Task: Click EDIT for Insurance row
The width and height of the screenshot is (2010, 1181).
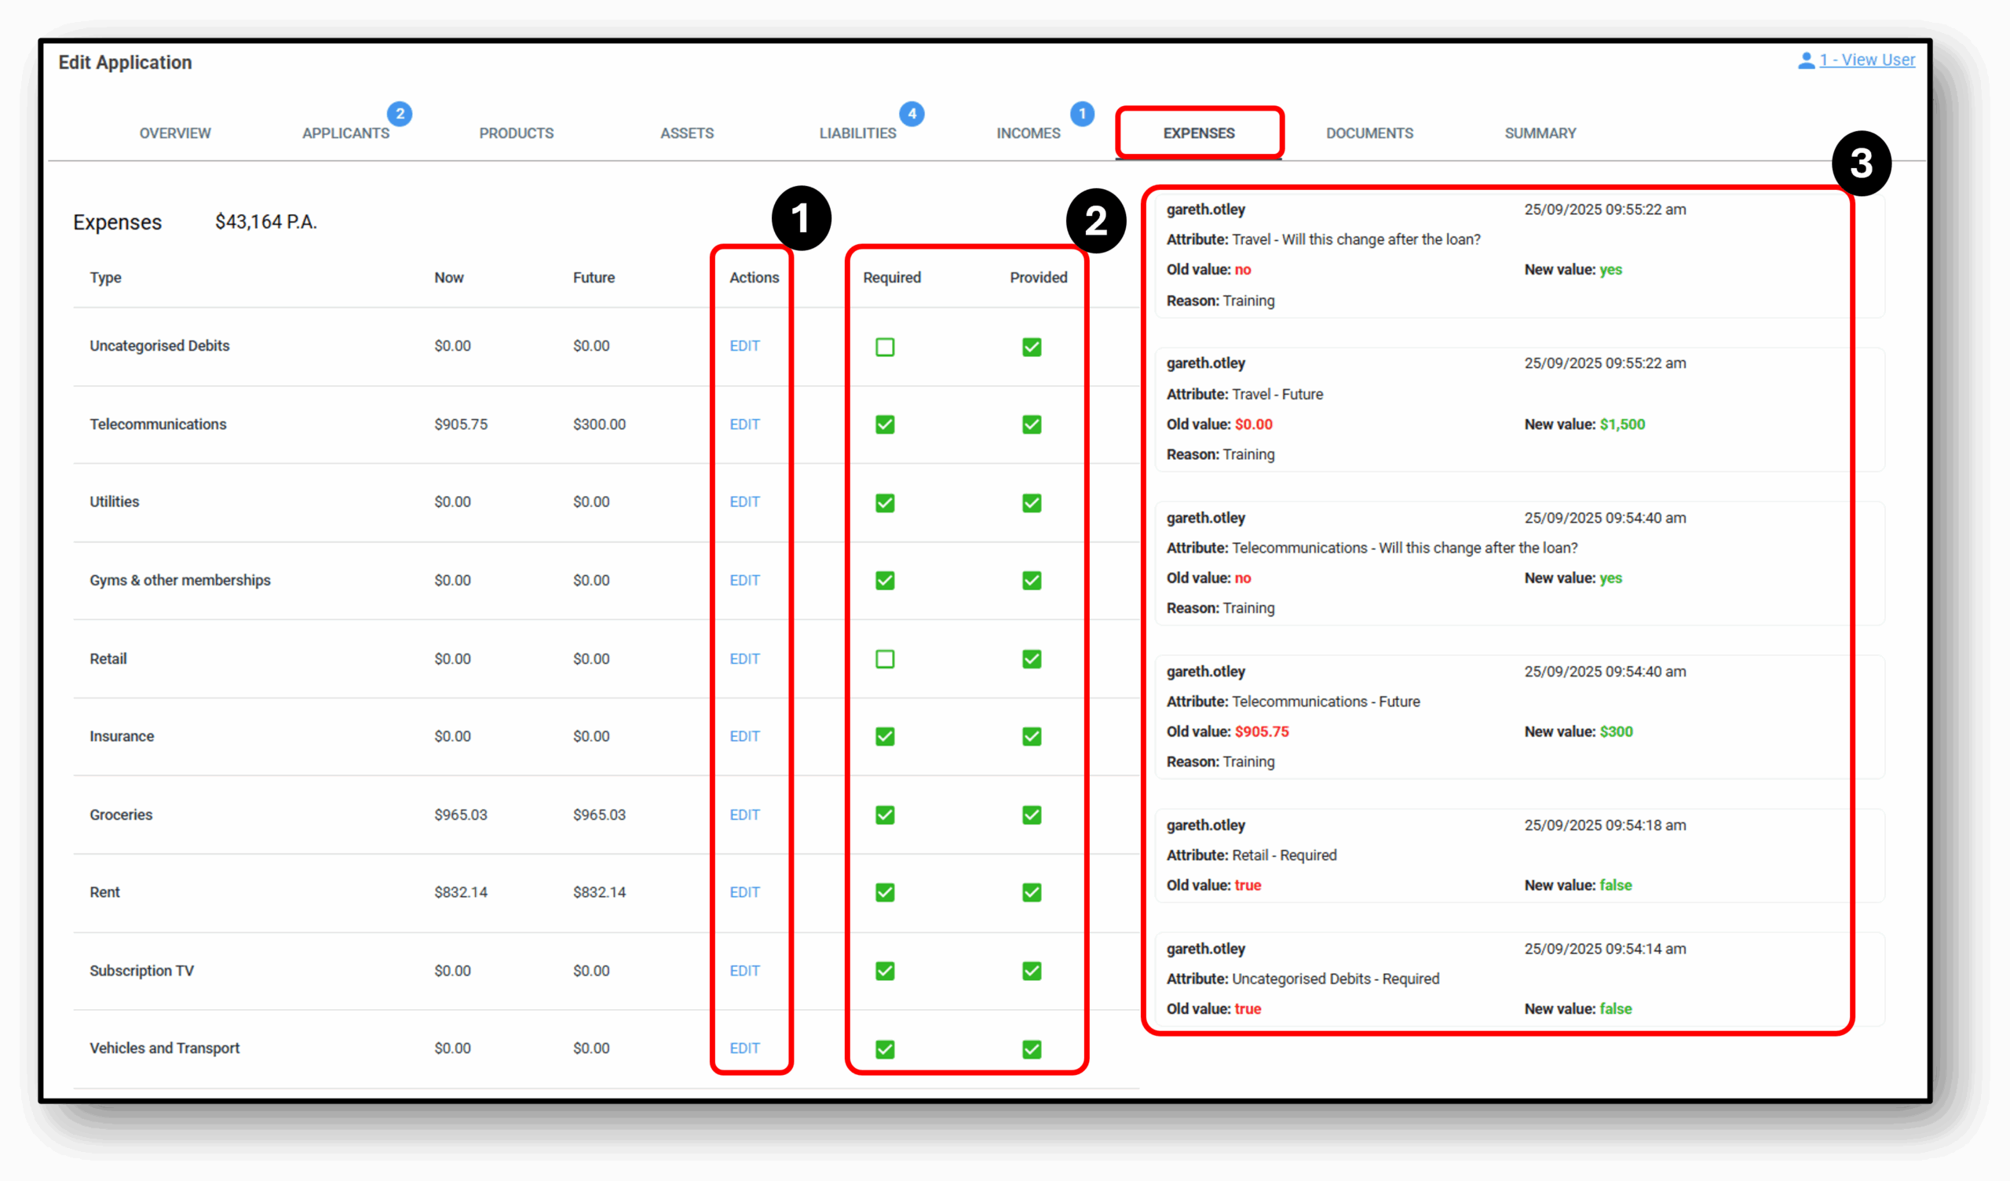Action: click(744, 736)
